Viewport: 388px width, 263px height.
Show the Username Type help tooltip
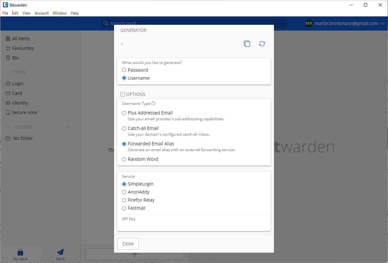153,103
